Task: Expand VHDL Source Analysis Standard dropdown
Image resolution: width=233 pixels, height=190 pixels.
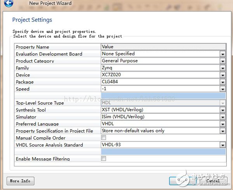Action: click(223, 145)
